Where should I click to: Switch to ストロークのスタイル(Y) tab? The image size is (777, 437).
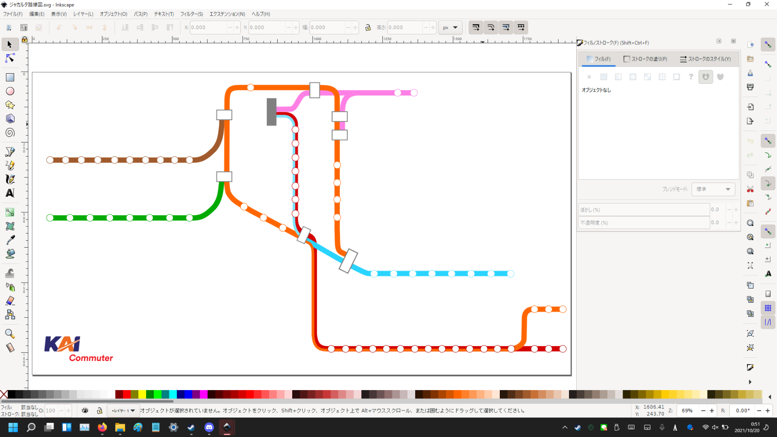point(705,59)
